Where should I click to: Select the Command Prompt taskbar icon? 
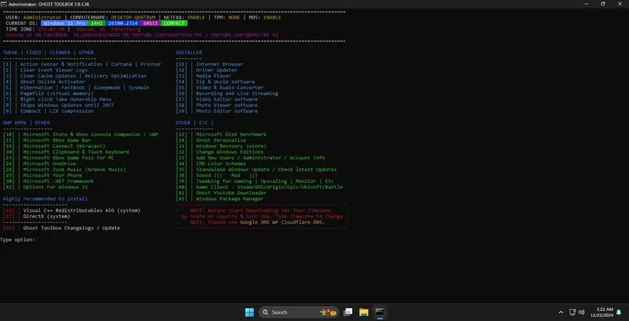click(380, 312)
